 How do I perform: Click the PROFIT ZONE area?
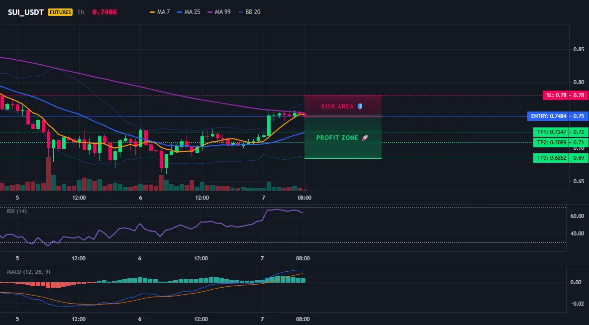tap(343, 137)
